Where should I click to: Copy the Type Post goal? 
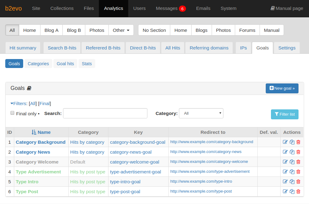coord(292,191)
